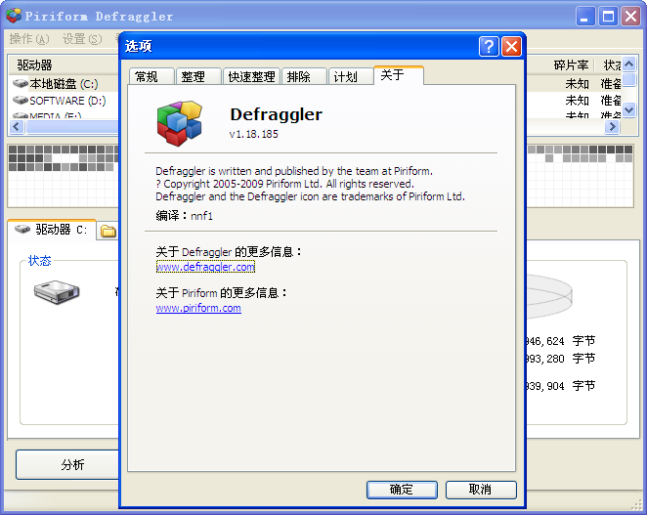
Task: Open the 排除 tab
Action: point(304,76)
